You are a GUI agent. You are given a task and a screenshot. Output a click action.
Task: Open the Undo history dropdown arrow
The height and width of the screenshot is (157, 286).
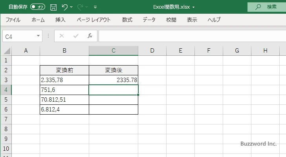(x=71, y=7)
